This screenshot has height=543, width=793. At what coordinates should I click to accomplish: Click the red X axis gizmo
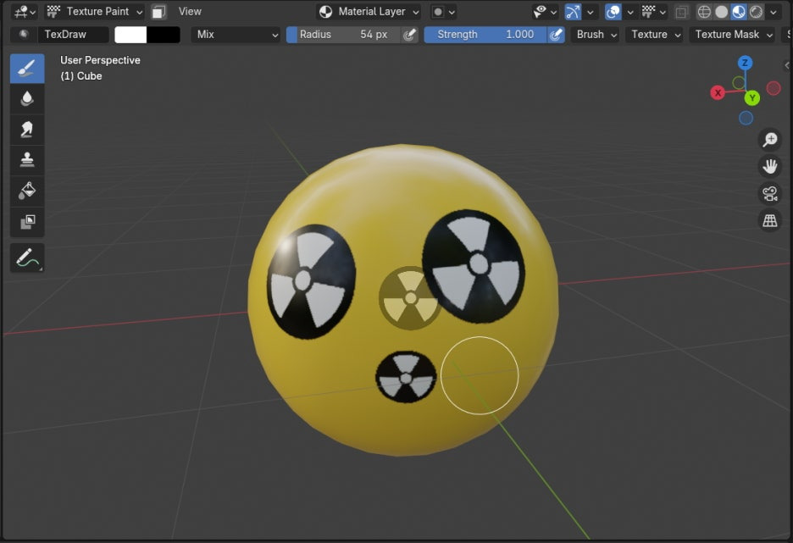[718, 92]
